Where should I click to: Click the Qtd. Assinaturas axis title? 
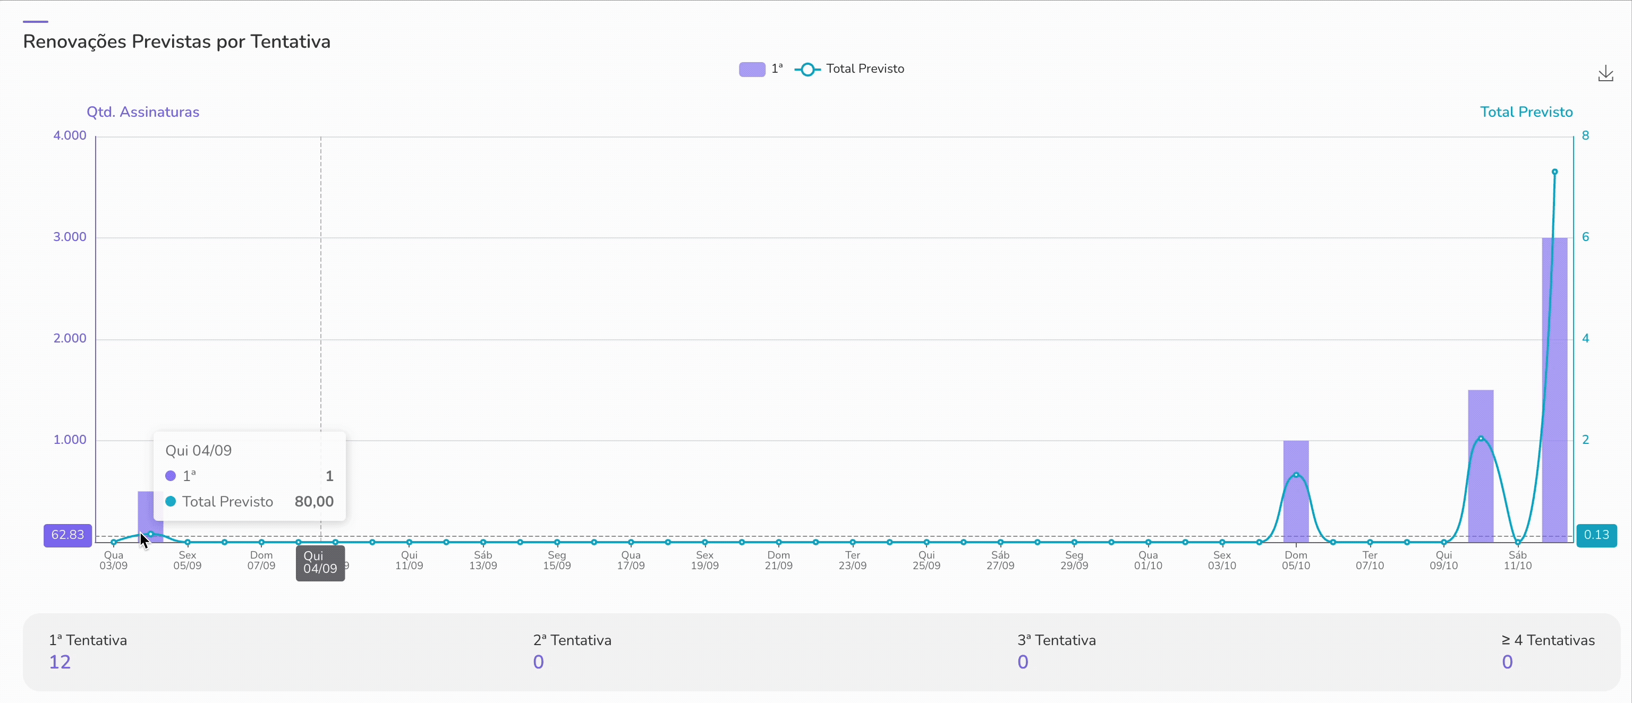tap(142, 112)
